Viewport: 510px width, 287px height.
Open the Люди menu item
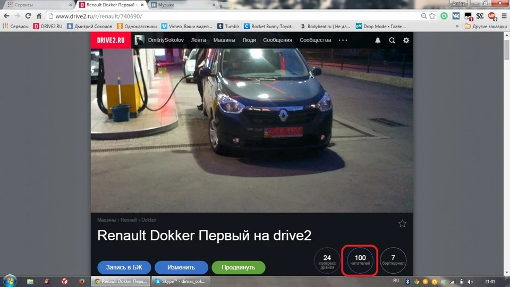(x=249, y=40)
